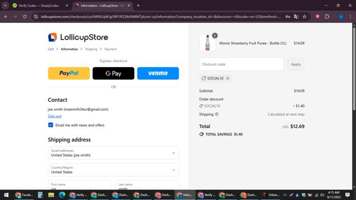Click the pink extension icon in toolbar
The width and height of the screenshot is (356, 200).
(x=318, y=17)
